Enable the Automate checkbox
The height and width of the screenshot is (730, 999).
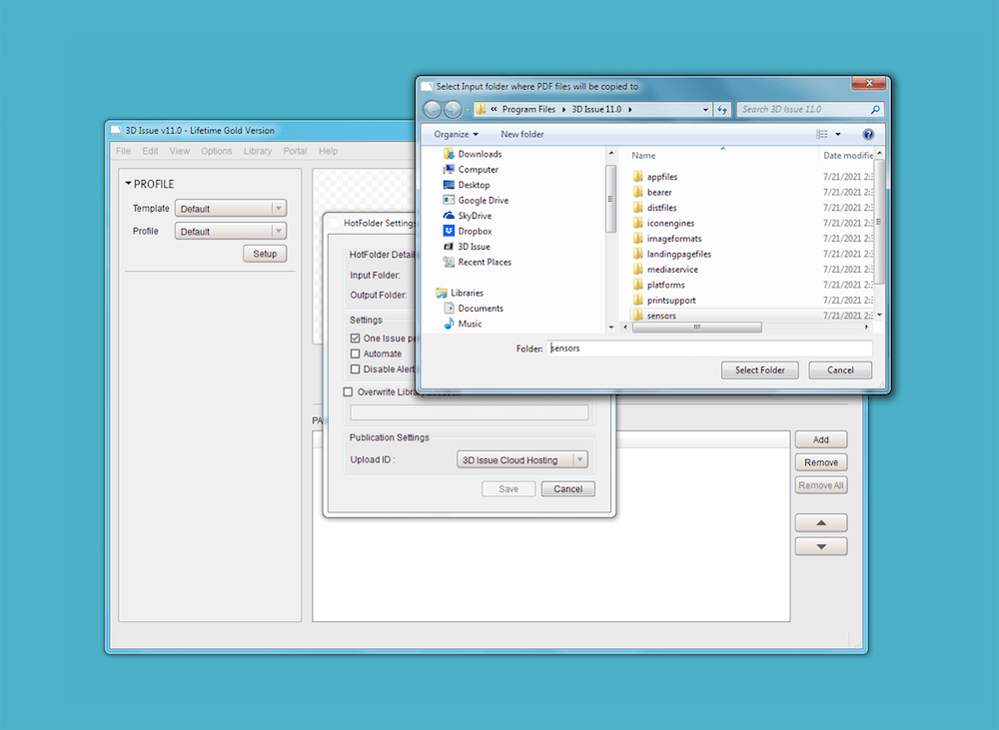click(x=355, y=354)
